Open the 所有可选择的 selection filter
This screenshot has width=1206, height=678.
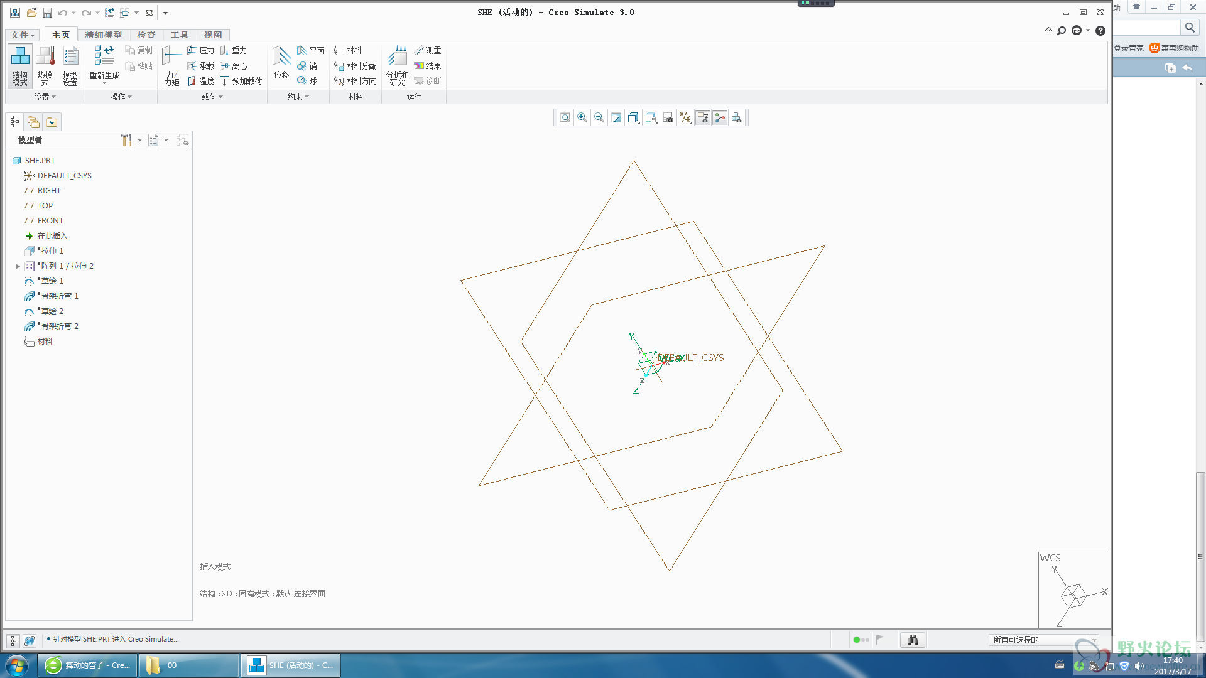1043,640
